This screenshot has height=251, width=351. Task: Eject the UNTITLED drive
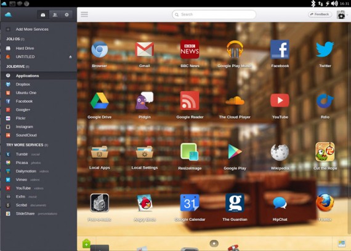tap(70, 57)
